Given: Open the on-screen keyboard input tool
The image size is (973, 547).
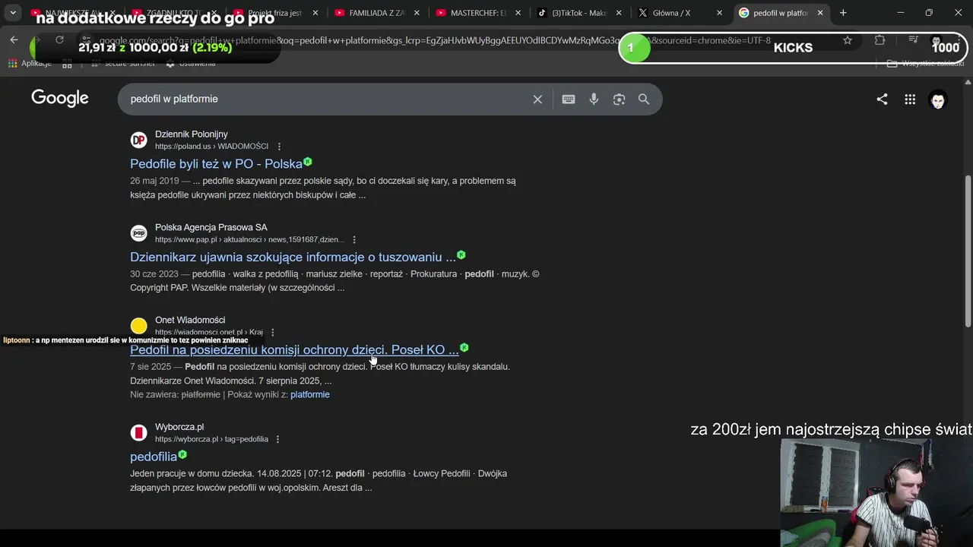Looking at the screenshot, I should pyautogui.click(x=569, y=99).
